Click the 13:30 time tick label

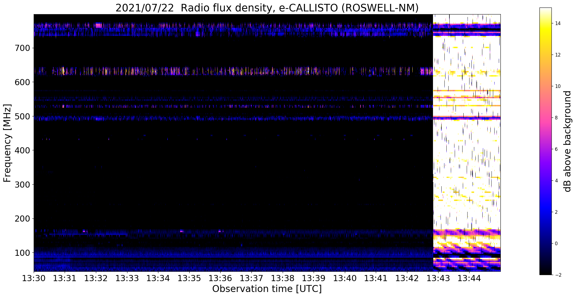33,278
